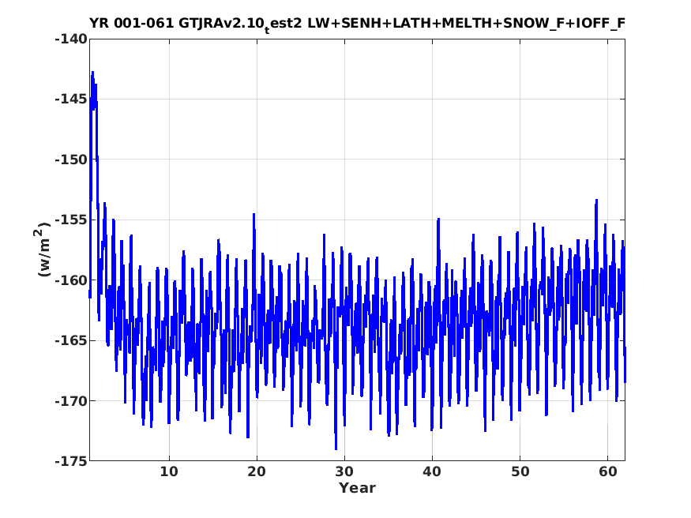This screenshot has height=518, width=691.
Task: Click the 20 x-axis tick label
Action: 257,471
